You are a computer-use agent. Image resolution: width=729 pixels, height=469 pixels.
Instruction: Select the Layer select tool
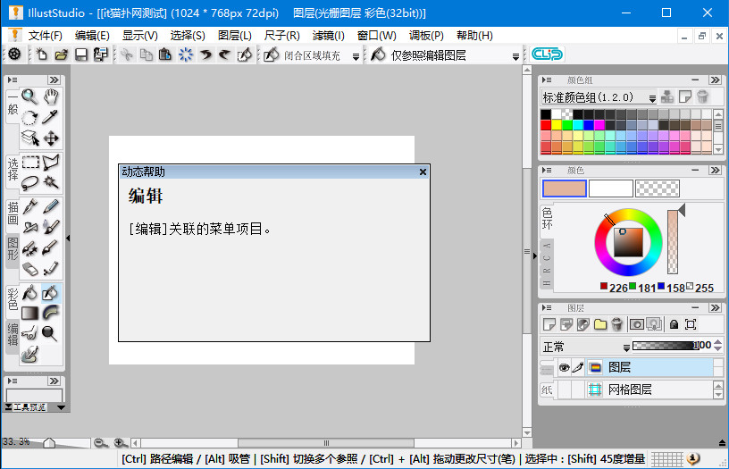point(29,138)
